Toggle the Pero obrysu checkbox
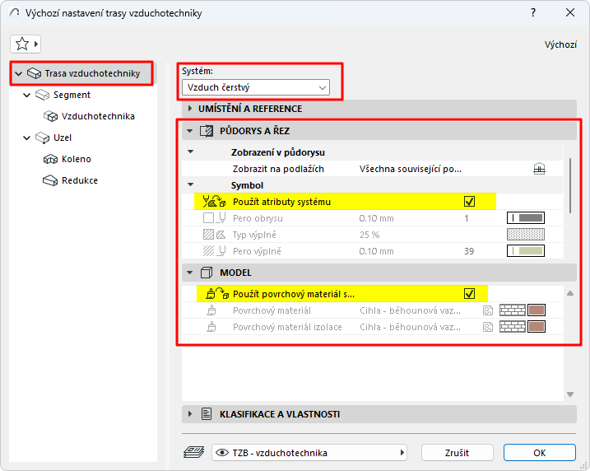590x471 pixels. click(208, 218)
